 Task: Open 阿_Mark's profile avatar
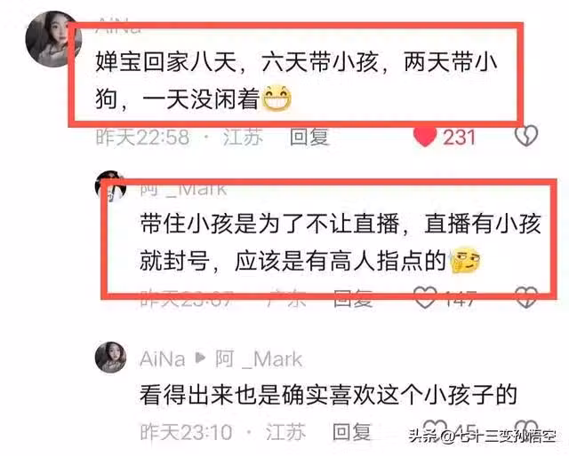click(x=110, y=187)
